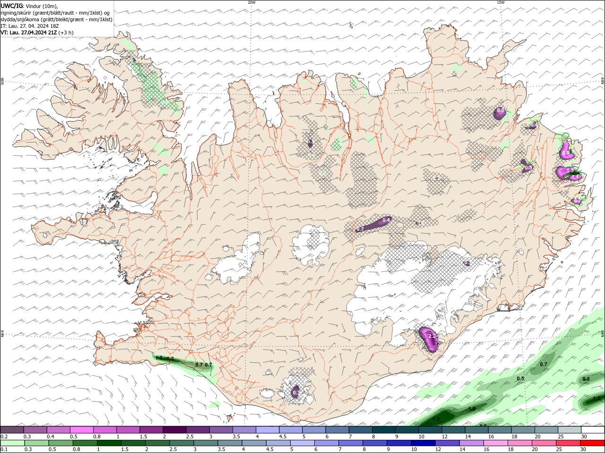Pick the pink rain legend swatch labeled 18
The image size is (605, 453).
(x=519, y=443)
